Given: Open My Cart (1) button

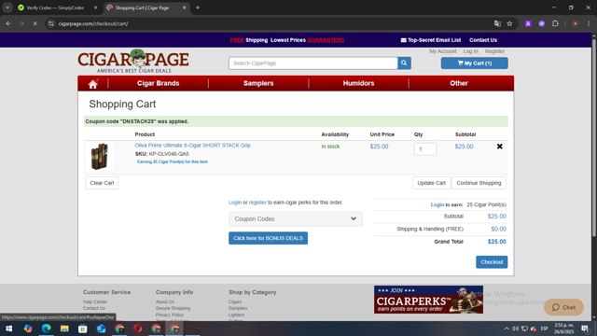Looking at the screenshot, I should 475,63.
